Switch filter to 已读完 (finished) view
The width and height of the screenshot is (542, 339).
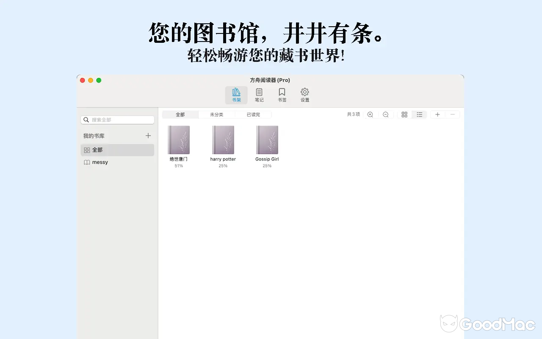pyautogui.click(x=253, y=114)
